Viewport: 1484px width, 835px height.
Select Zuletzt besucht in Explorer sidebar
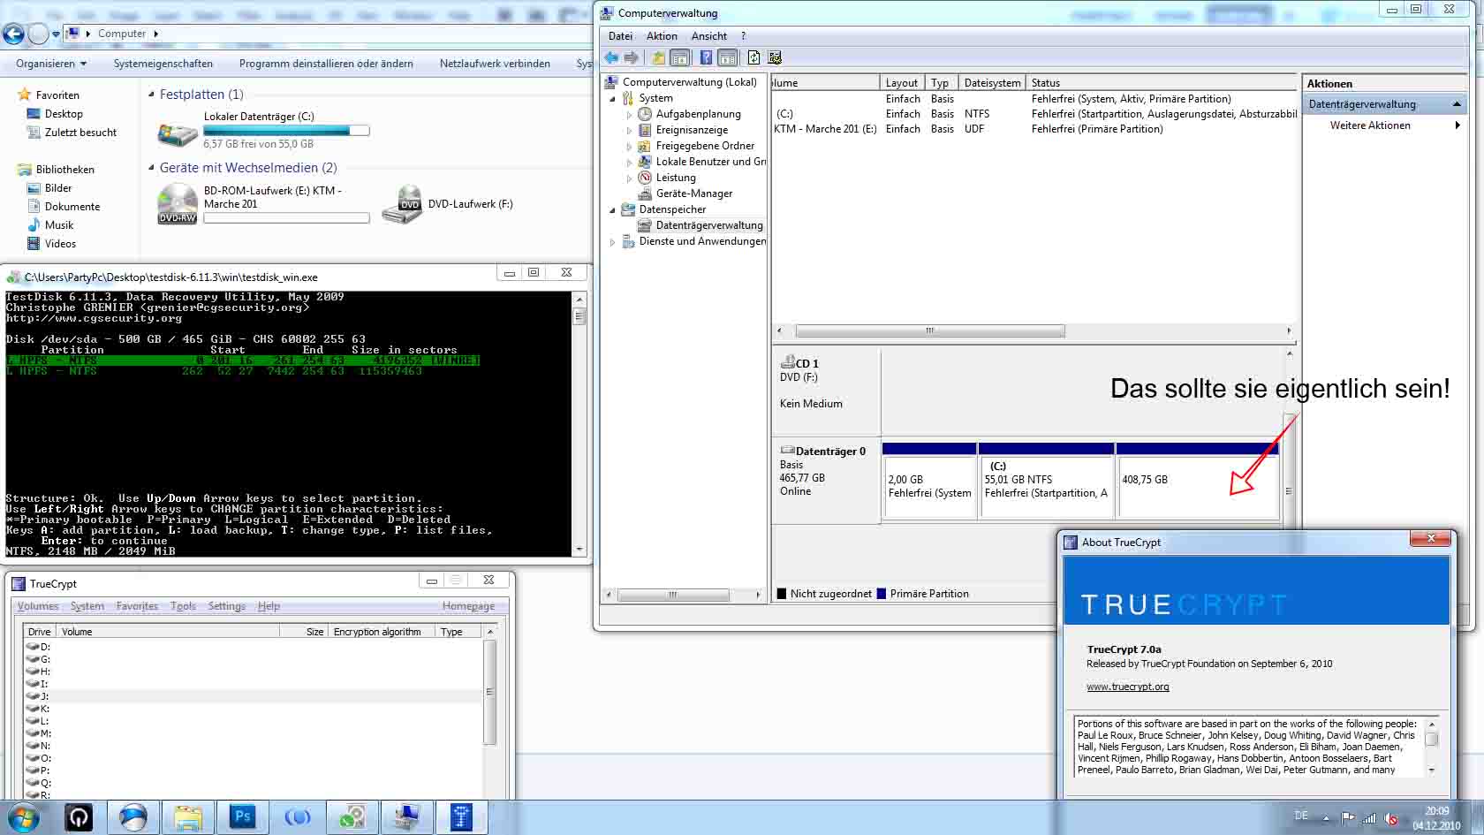[x=80, y=133]
